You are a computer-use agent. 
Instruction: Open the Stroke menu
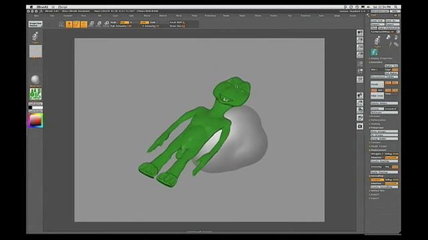[x=258, y=16]
